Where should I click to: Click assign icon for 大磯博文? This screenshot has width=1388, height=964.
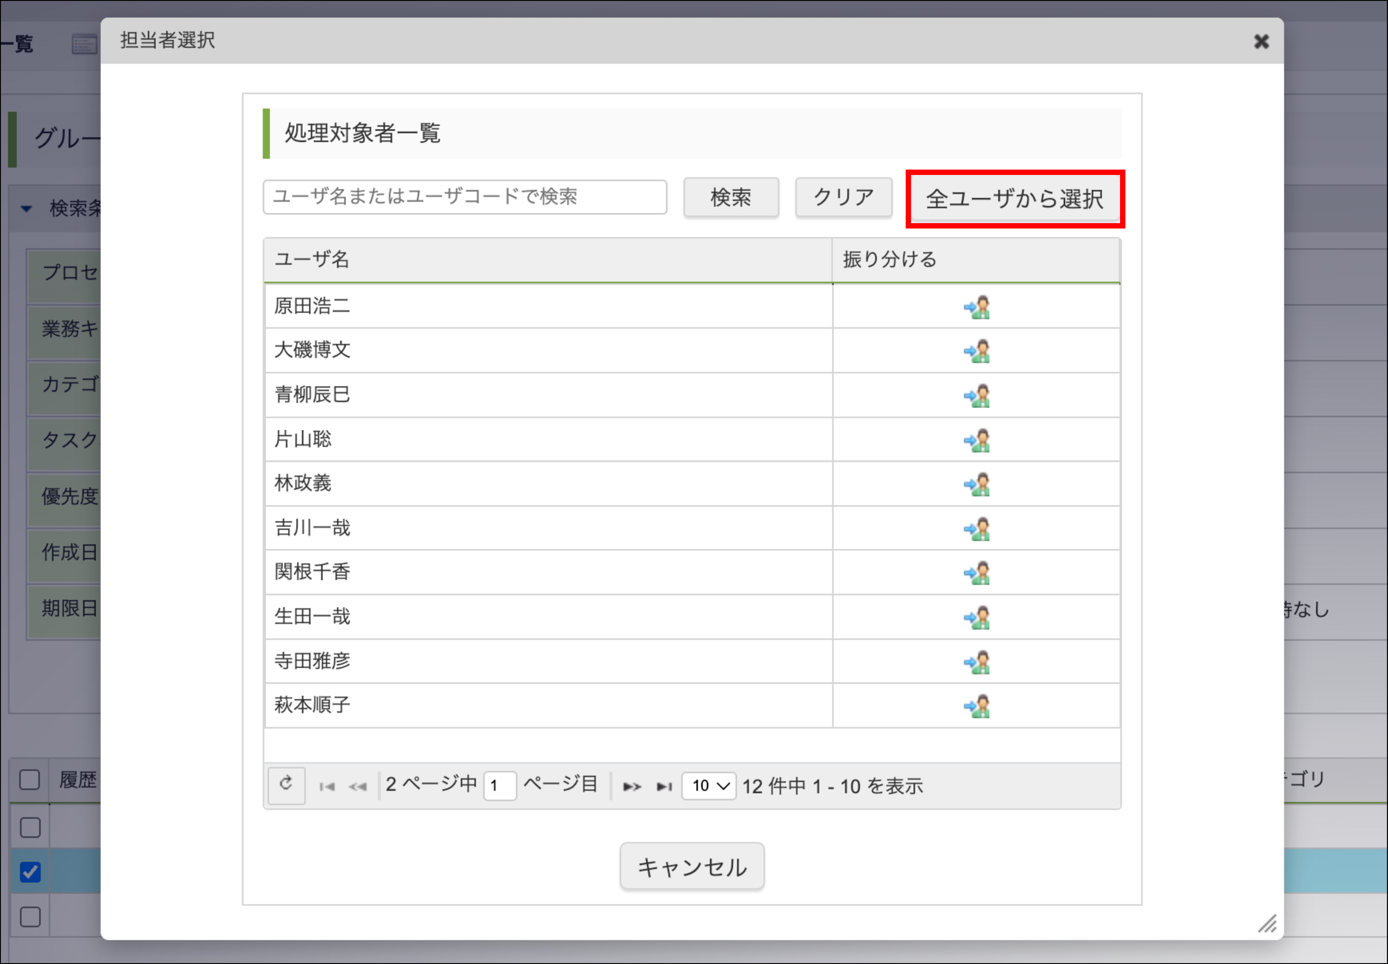[977, 352]
